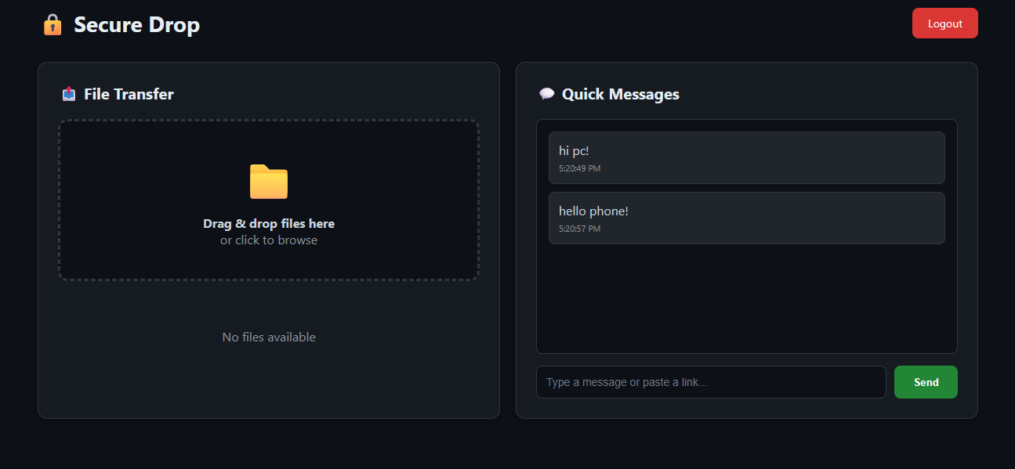
Task: Click the Secure Drop title text
Action: [136, 24]
